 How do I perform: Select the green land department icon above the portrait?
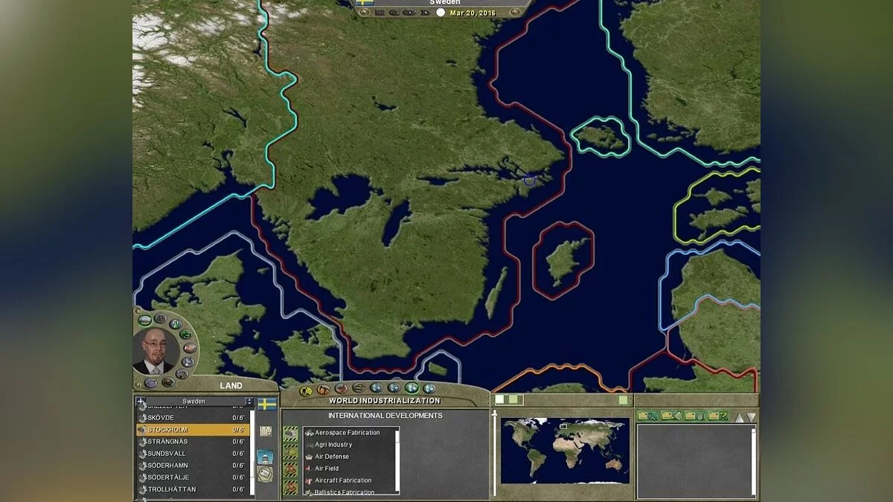146,321
